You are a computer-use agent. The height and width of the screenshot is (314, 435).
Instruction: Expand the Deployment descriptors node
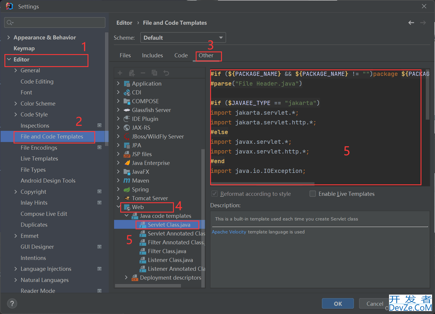click(x=126, y=278)
